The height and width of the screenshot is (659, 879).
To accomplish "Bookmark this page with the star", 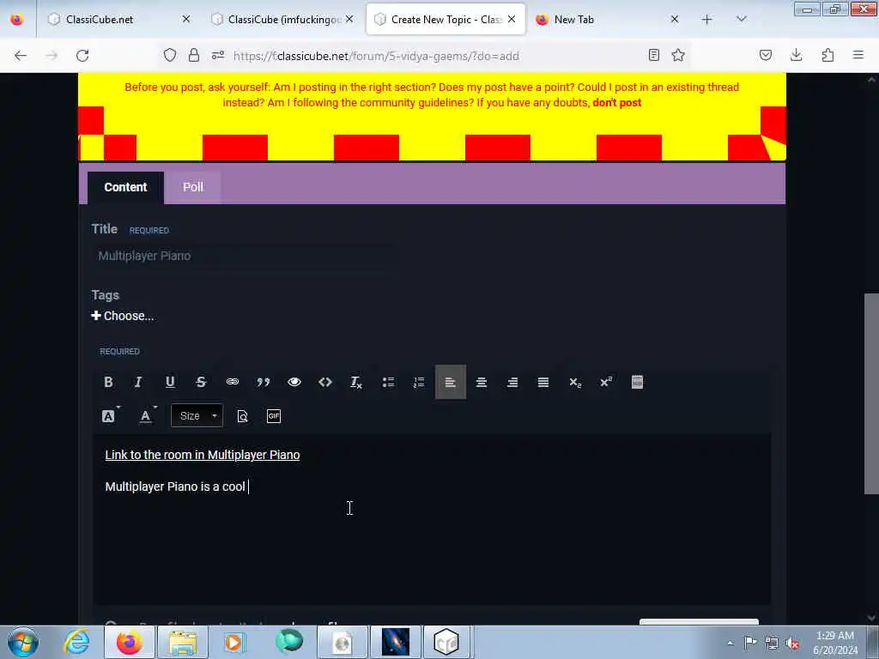I will click(x=678, y=55).
